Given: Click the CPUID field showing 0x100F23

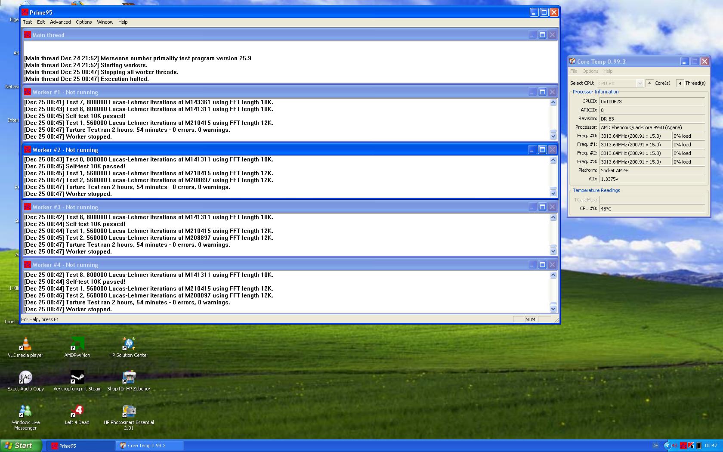Looking at the screenshot, I should tap(652, 102).
